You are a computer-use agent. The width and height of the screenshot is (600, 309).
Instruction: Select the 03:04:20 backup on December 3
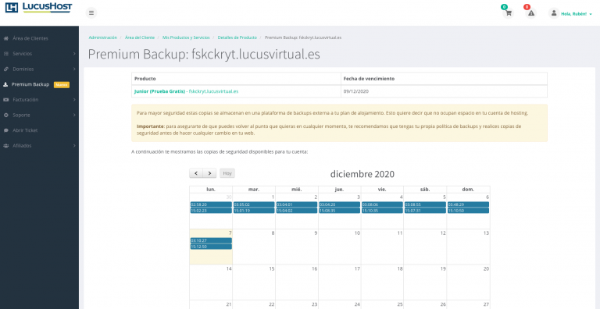pyautogui.click(x=340, y=204)
